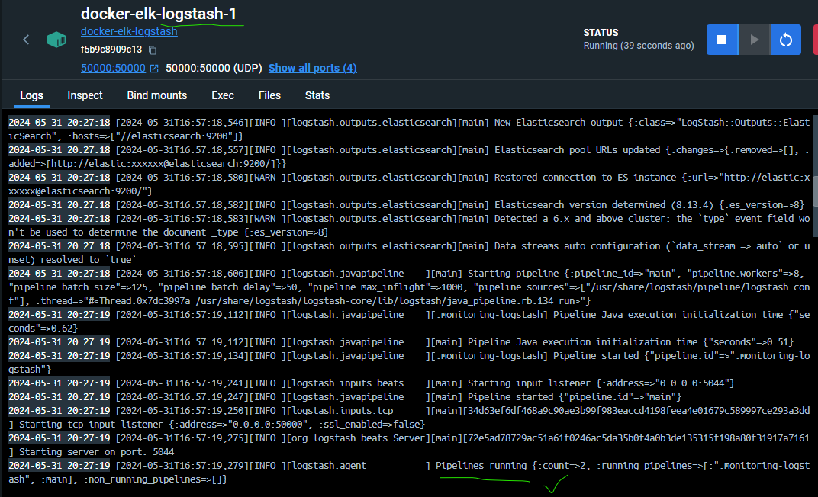The height and width of the screenshot is (497, 818).
Task: Click the 50000:50000 (UDP) port text
Action: tap(214, 69)
